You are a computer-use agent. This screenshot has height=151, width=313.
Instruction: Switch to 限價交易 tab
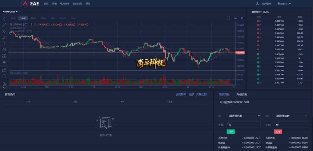(242, 95)
